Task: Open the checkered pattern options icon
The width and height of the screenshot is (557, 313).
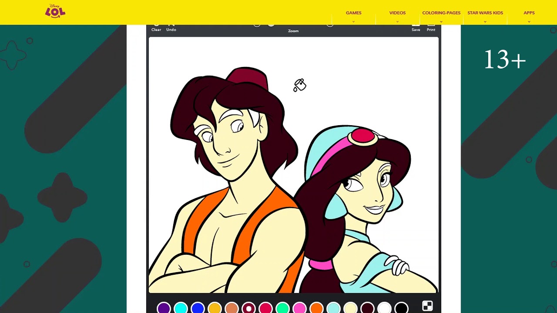Action: tap(427, 306)
